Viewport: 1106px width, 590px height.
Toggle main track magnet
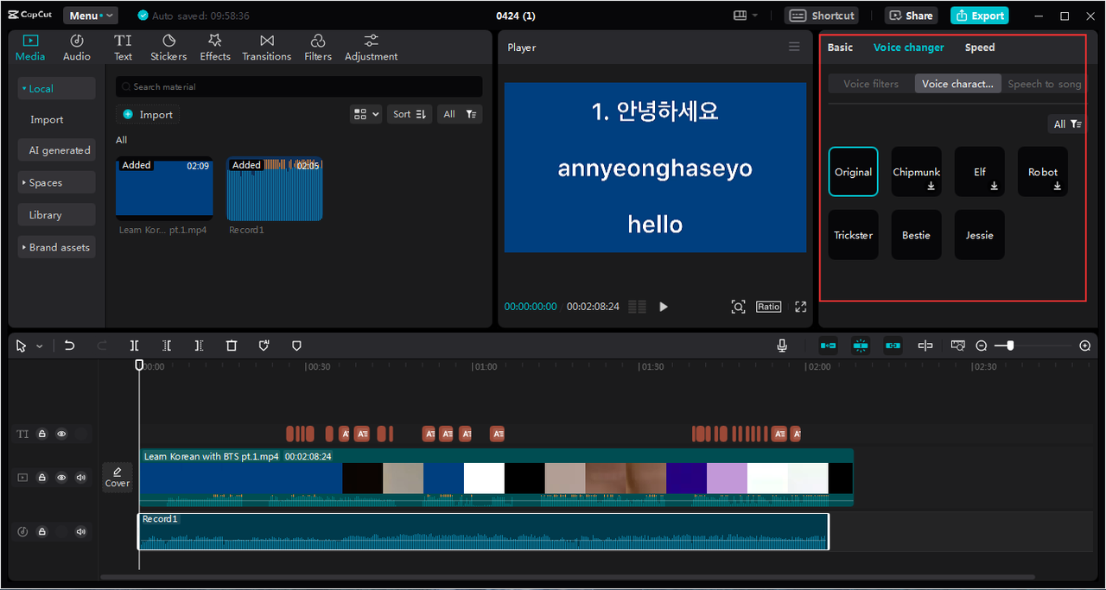tap(828, 346)
